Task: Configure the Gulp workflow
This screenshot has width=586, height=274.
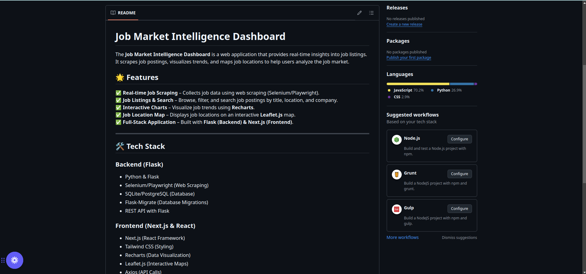Action: 459,209
